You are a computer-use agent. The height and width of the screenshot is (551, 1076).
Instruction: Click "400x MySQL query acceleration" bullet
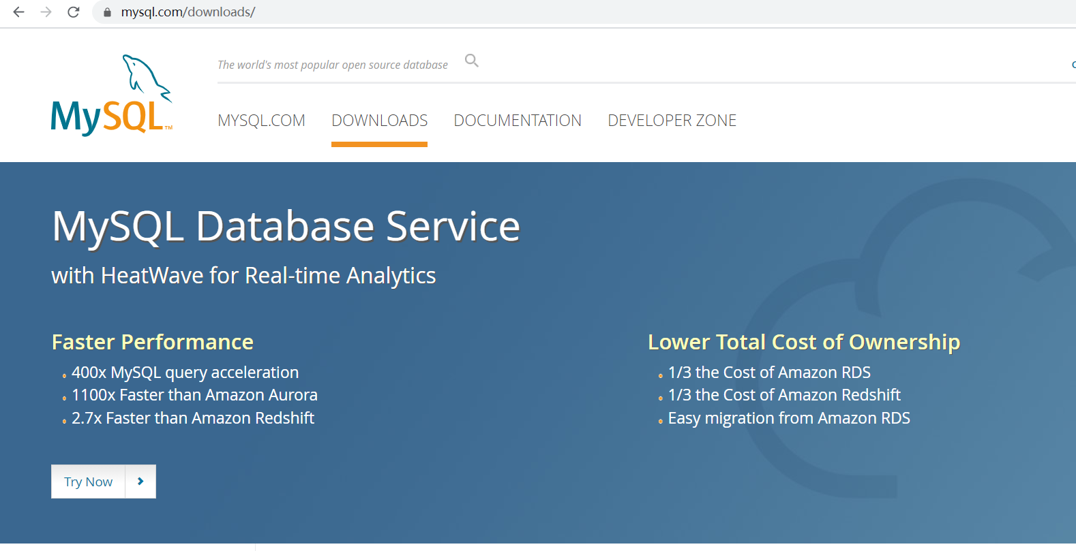click(x=185, y=373)
